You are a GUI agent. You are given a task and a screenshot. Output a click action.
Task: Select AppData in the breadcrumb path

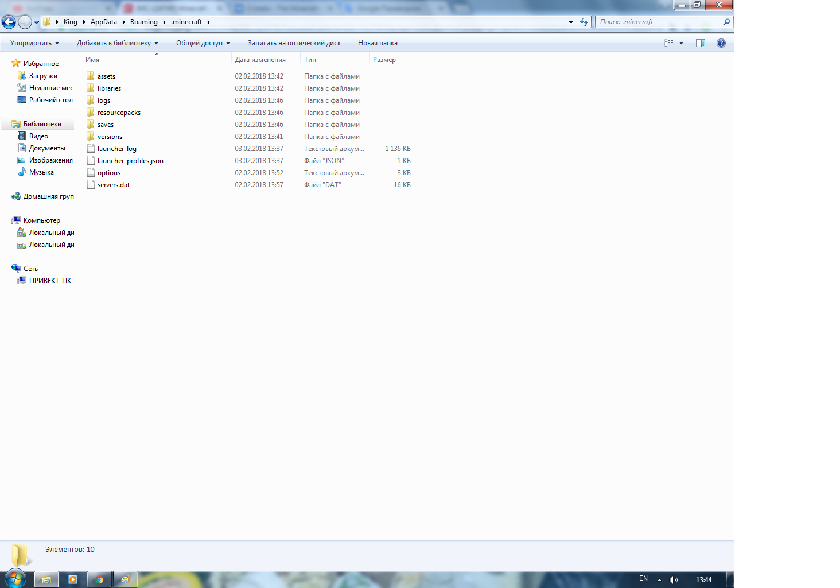tap(104, 22)
